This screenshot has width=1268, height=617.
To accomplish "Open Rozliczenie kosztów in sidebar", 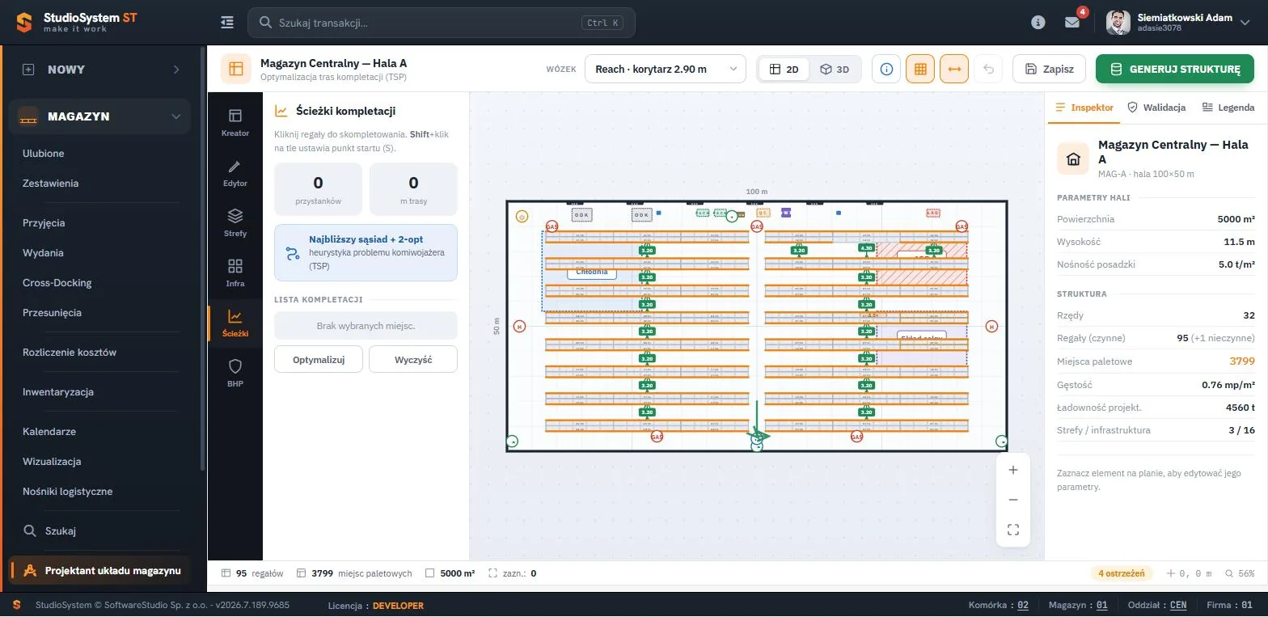I will pos(70,353).
